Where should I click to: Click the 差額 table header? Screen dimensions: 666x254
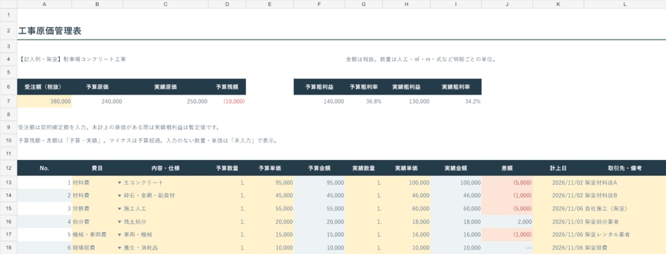507,168
